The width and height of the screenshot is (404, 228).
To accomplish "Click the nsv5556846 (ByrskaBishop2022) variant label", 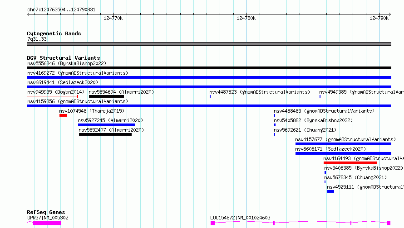I will click(67, 63).
